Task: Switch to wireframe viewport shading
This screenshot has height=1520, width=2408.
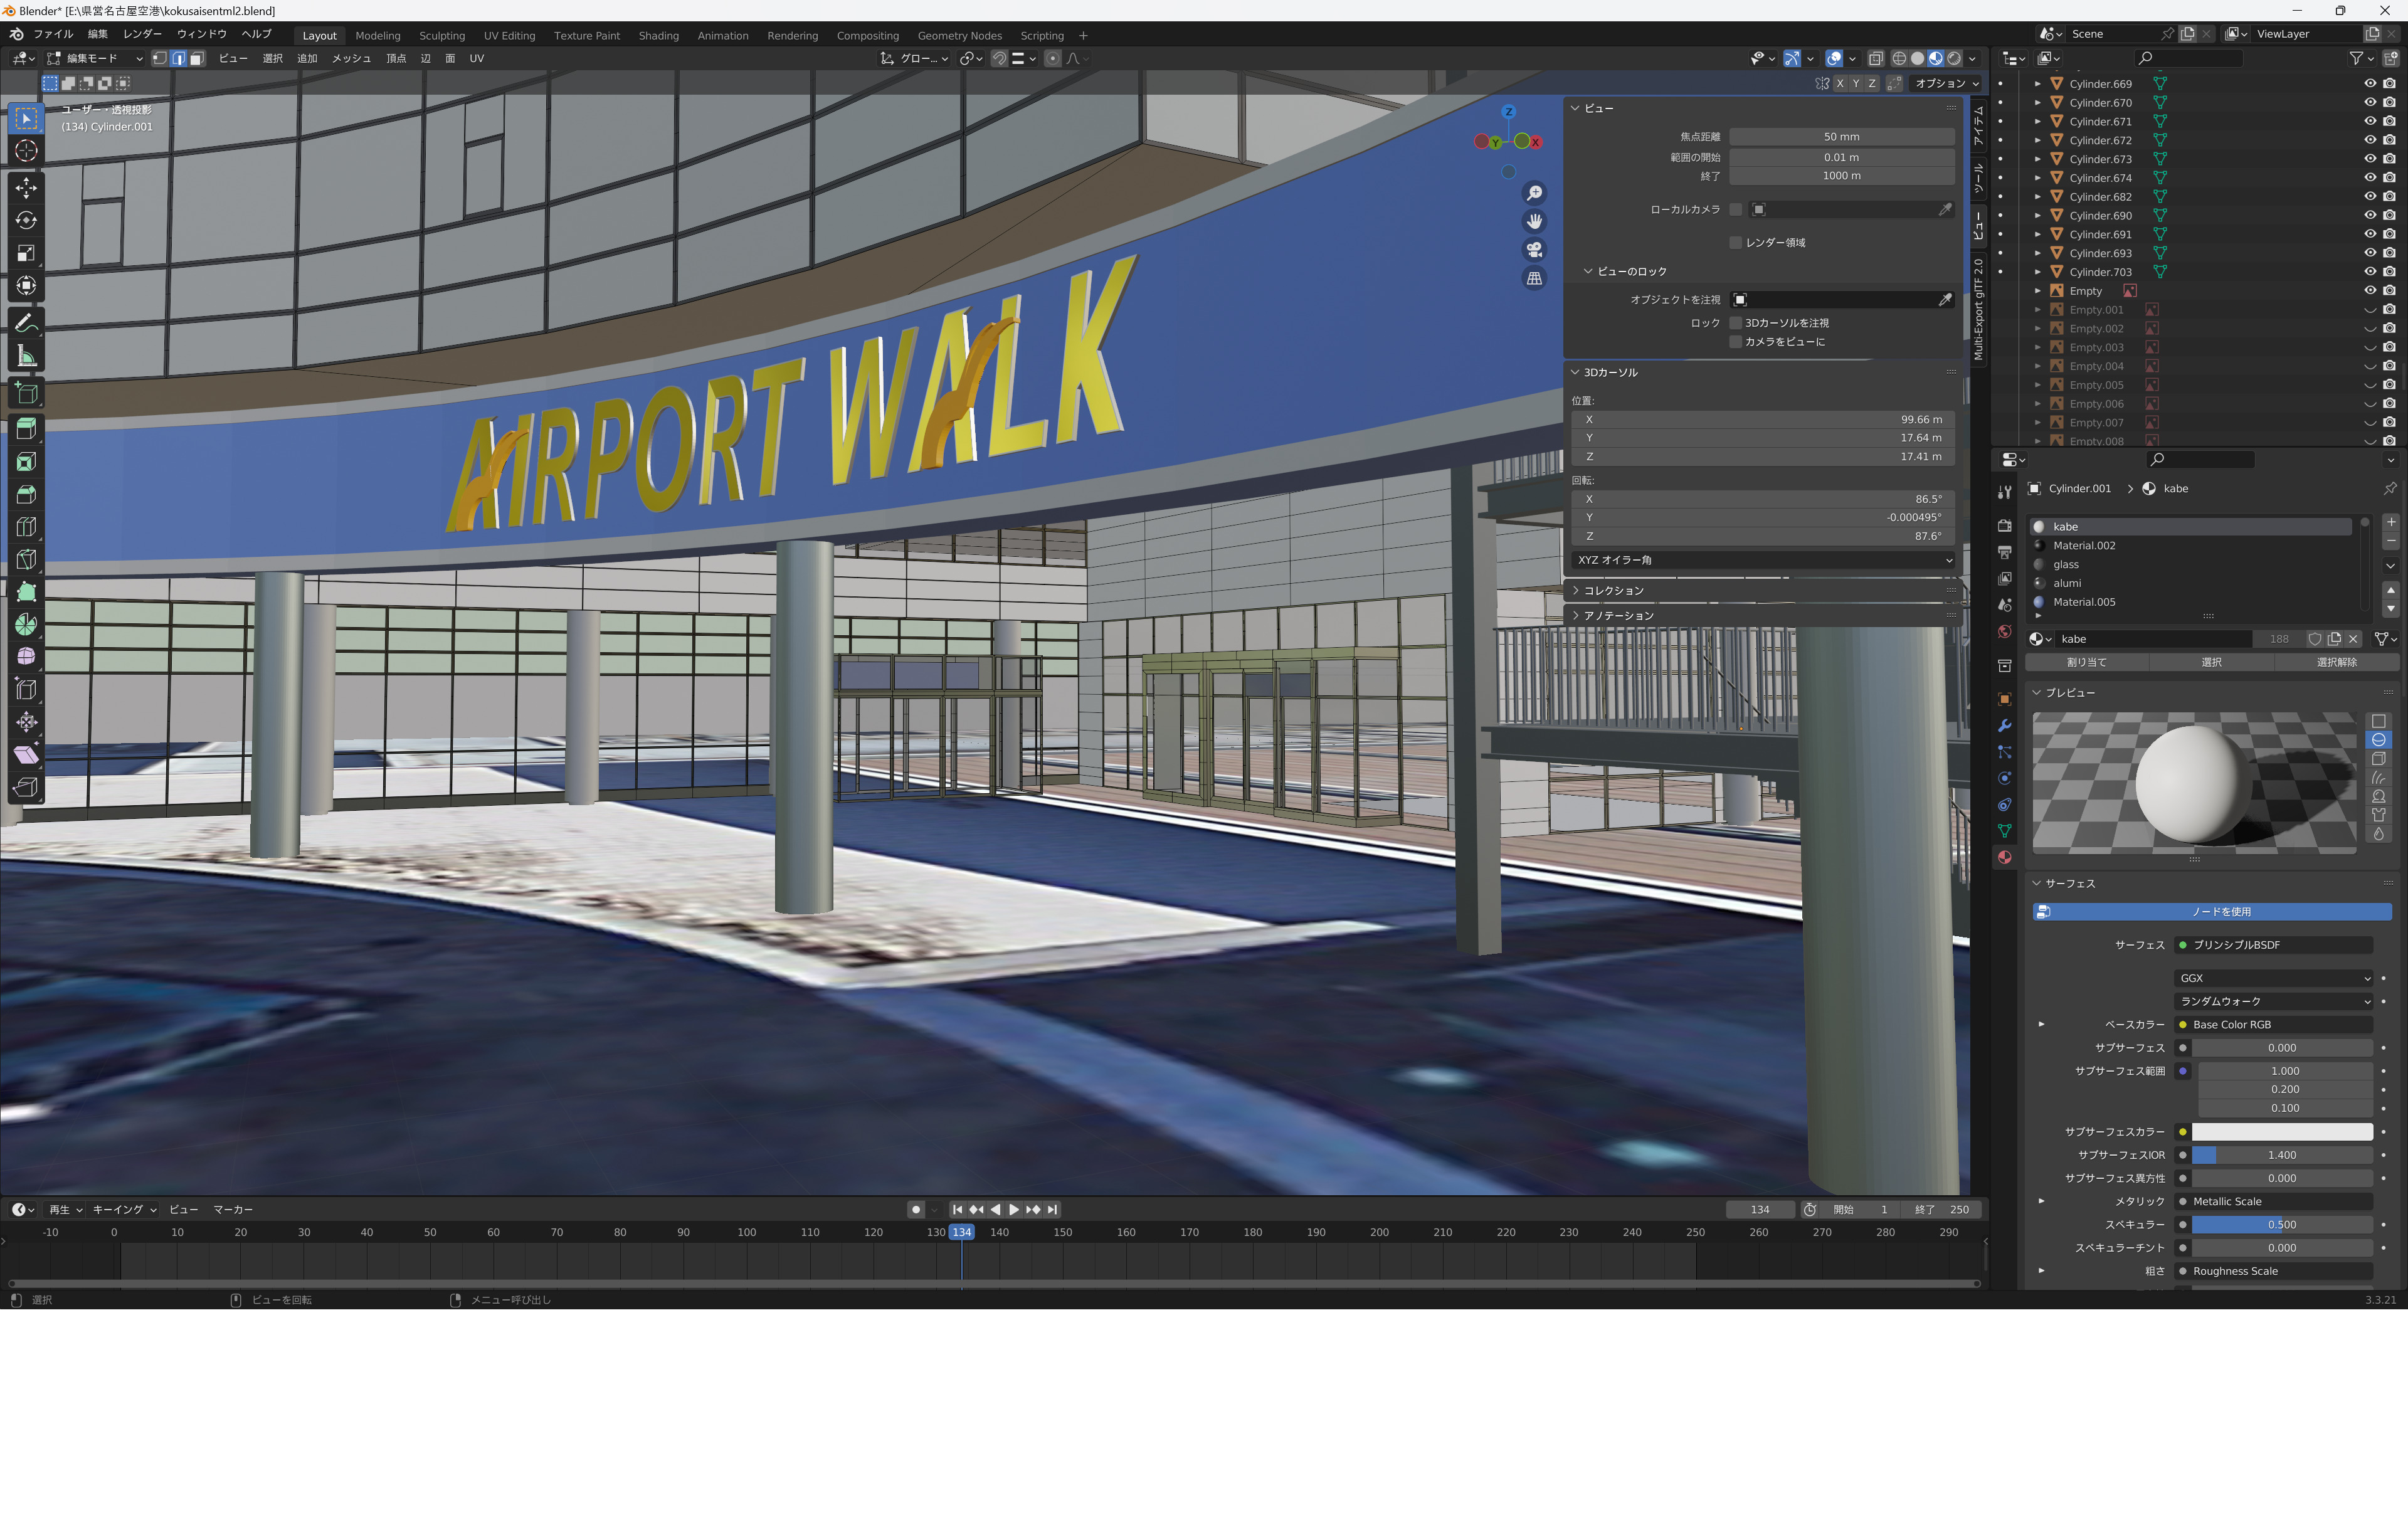Action: pyautogui.click(x=1899, y=59)
